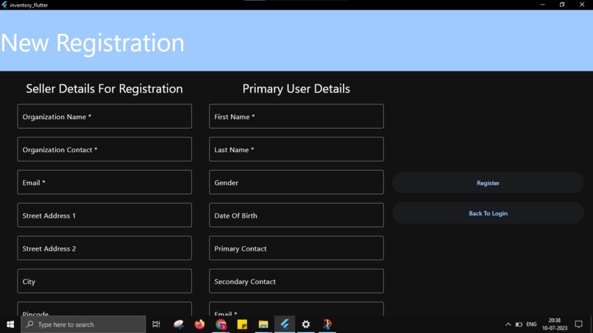
Task: Open Sticky Notes from taskbar
Action: click(242, 324)
